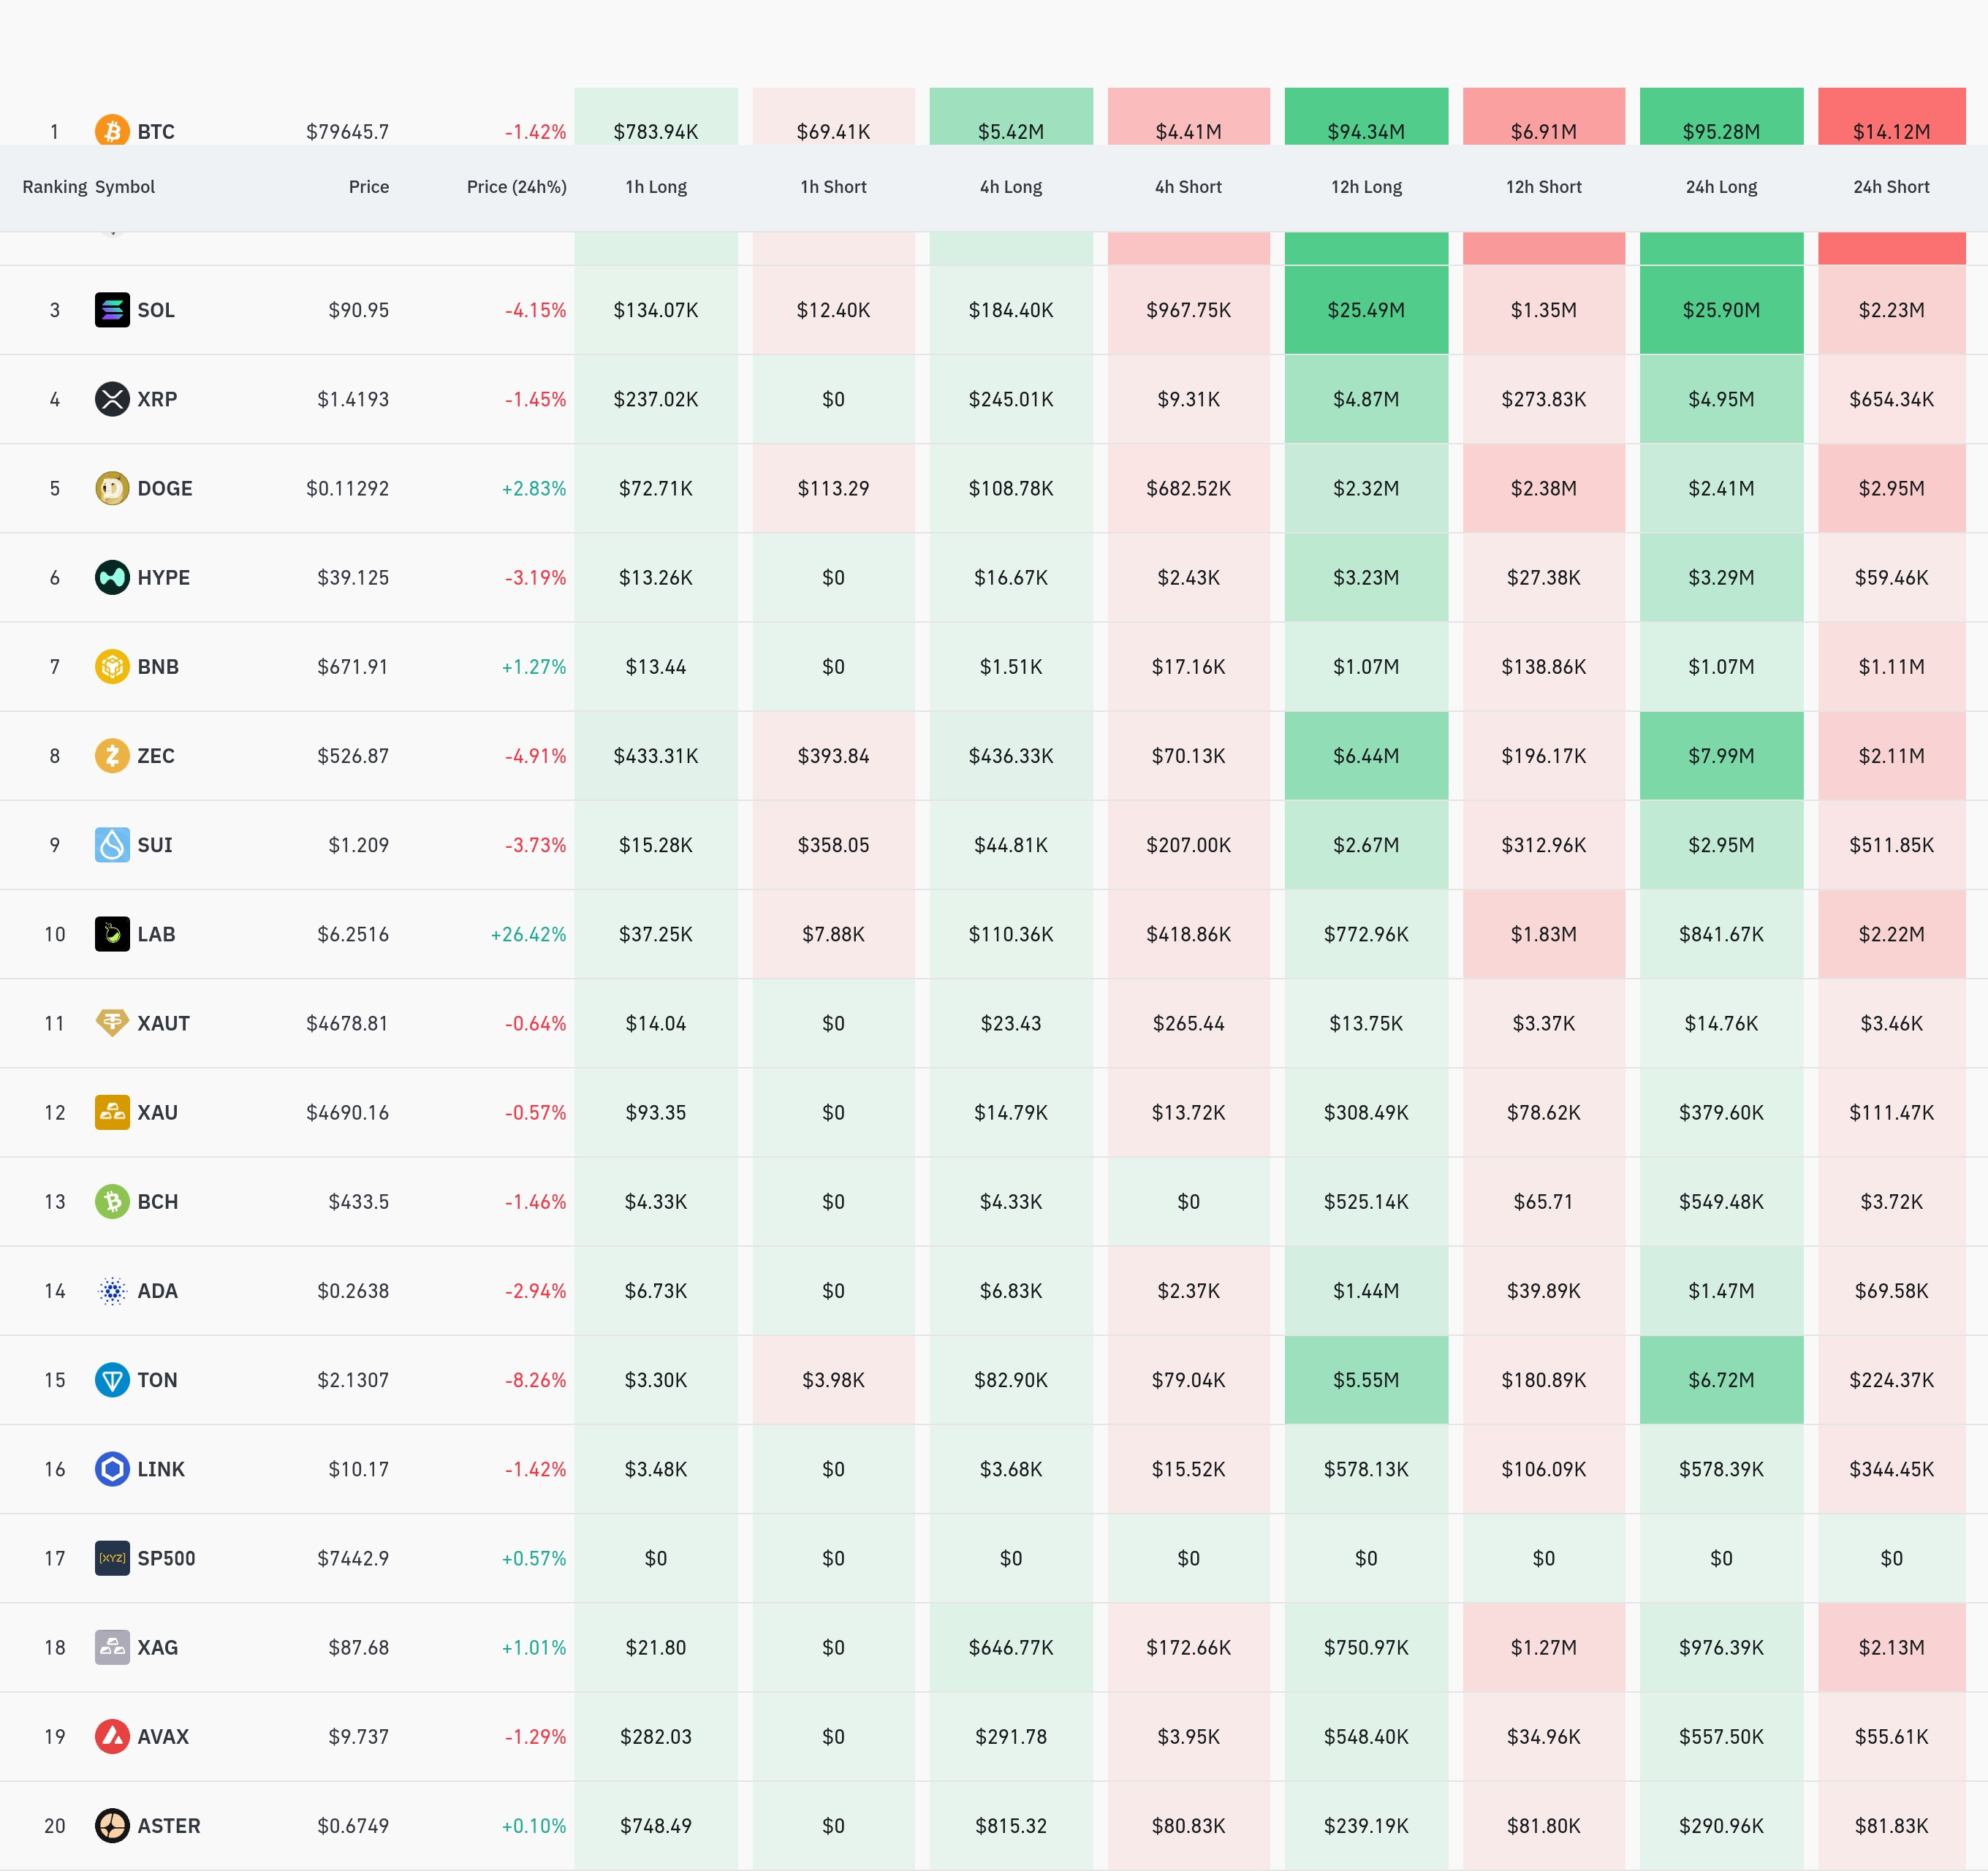1988x1871 pixels.
Task: Click the SP500 index icon
Action: (112, 1558)
